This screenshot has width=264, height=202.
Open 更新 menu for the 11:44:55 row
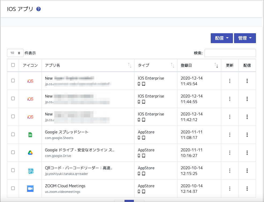(x=230, y=99)
